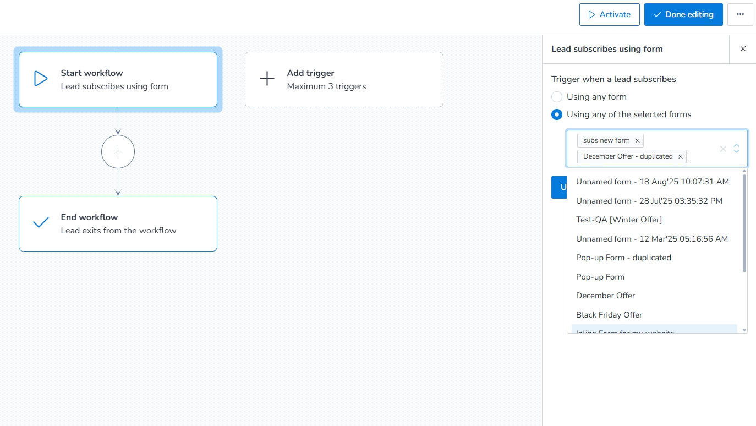This screenshot has width=756, height=426.
Task: Remove 'December Offer - duplicated' tag
Action: tap(681, 156)
